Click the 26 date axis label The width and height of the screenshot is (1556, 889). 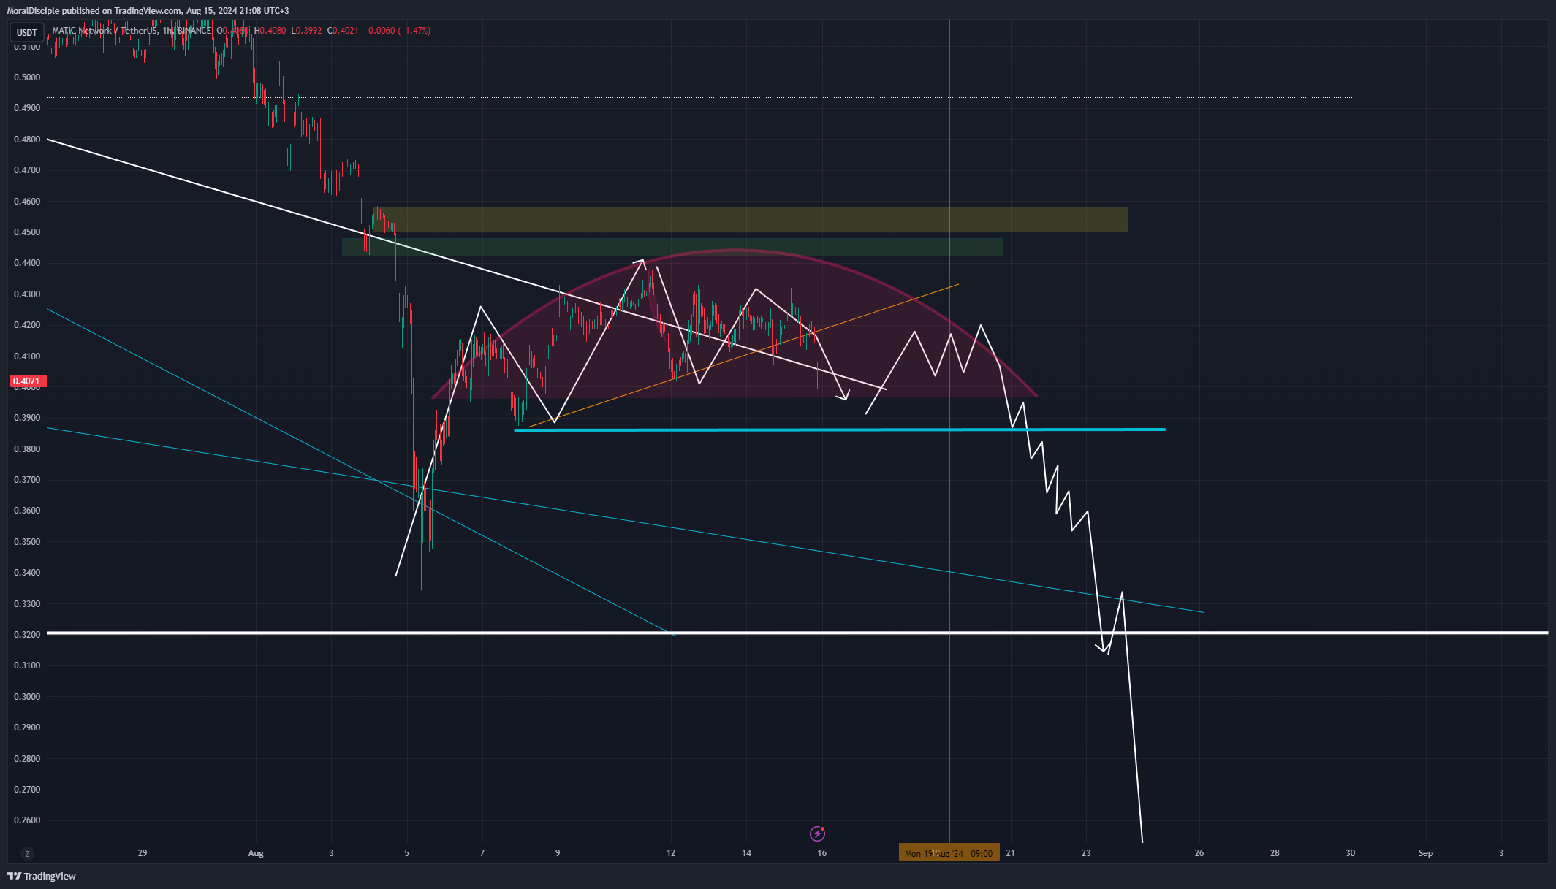pyautogui.click(x=1199, y=853)
